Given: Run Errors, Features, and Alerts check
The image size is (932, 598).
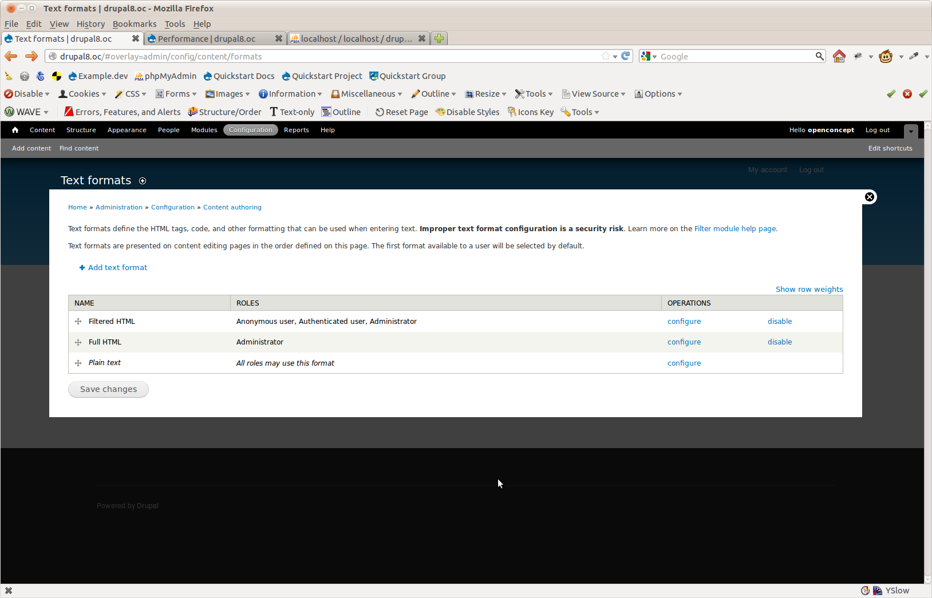Looking at the screenshot, I should click(123, 112).
